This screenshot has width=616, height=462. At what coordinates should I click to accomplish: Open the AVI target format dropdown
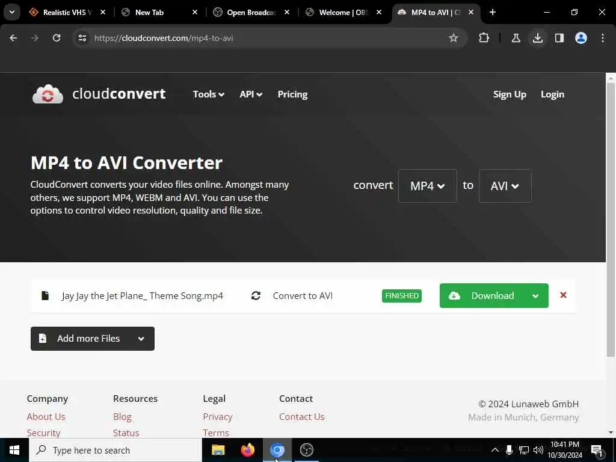click(505, 186)
